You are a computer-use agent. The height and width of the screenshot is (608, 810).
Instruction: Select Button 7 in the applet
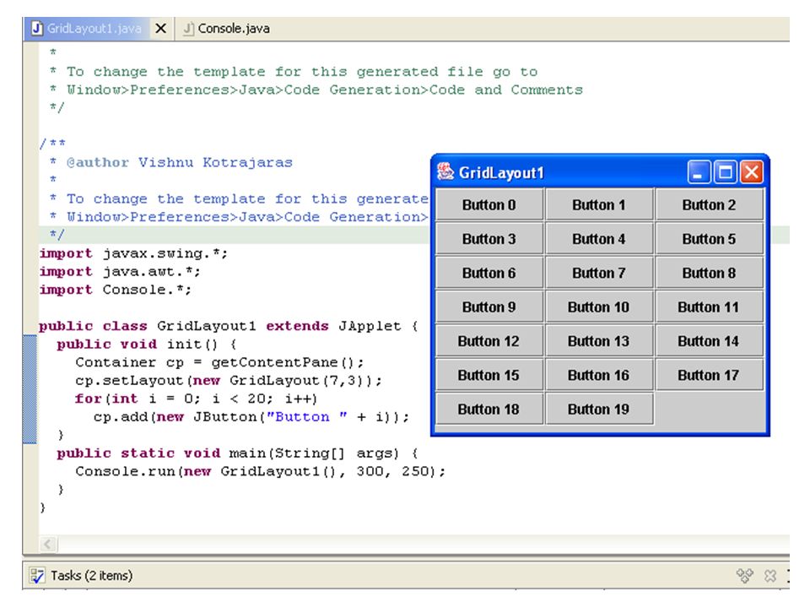[x=599, y=273]
